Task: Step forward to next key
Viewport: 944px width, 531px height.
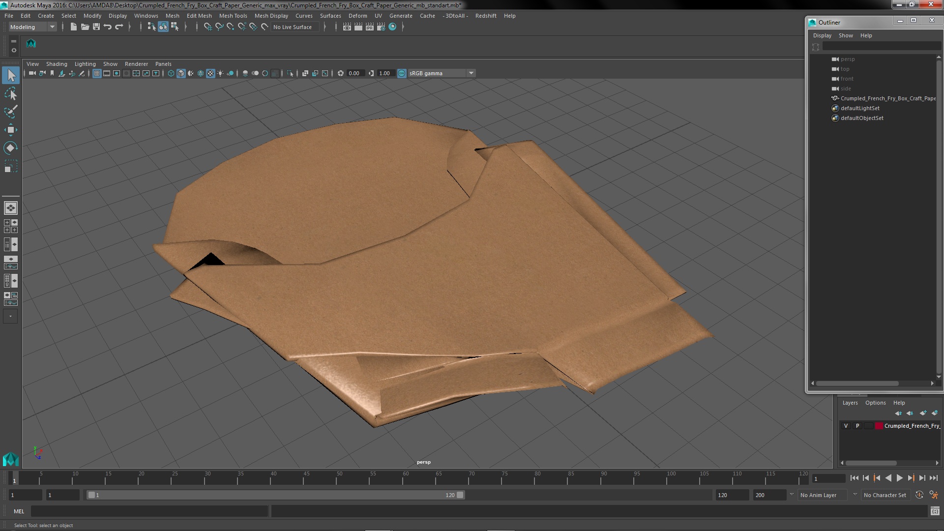Action: (x=911, y=478)
